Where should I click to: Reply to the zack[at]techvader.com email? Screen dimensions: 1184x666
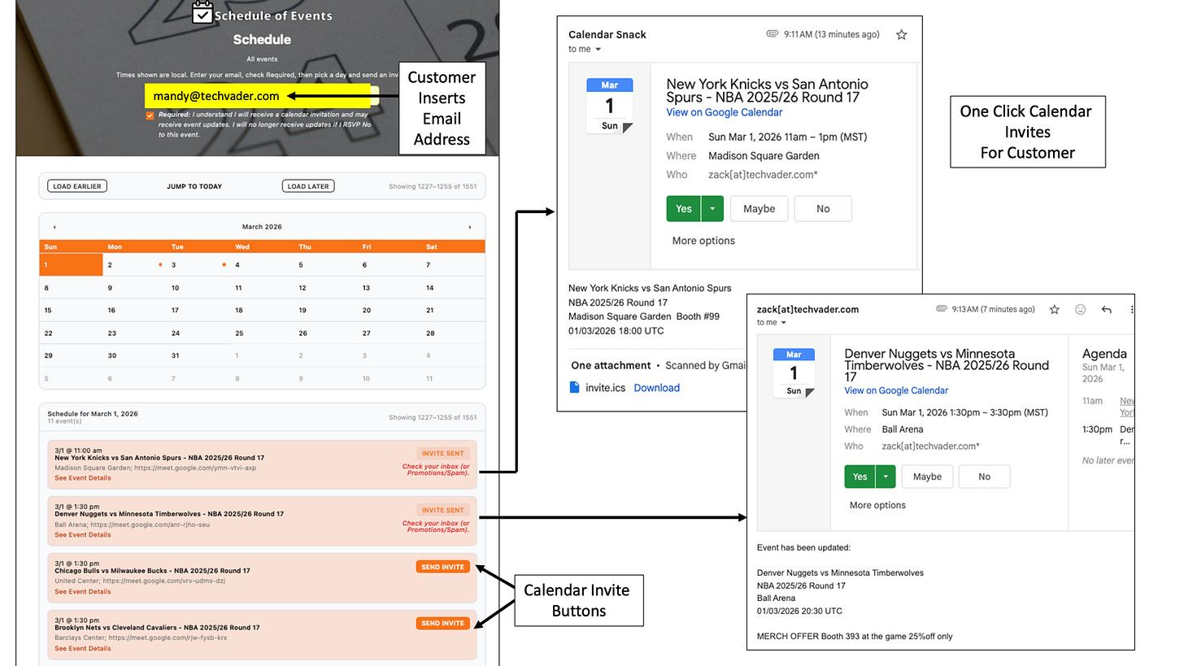(1106, 309)
